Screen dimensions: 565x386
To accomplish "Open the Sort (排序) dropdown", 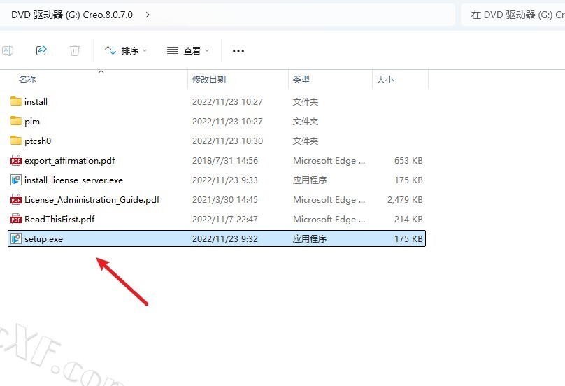I will (x=126, y=51).
